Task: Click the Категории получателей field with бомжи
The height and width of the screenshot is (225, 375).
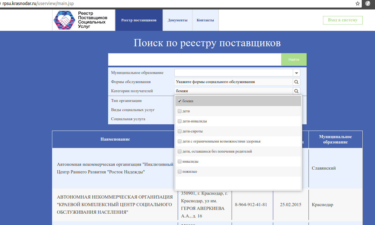Action: pos(234,91)
